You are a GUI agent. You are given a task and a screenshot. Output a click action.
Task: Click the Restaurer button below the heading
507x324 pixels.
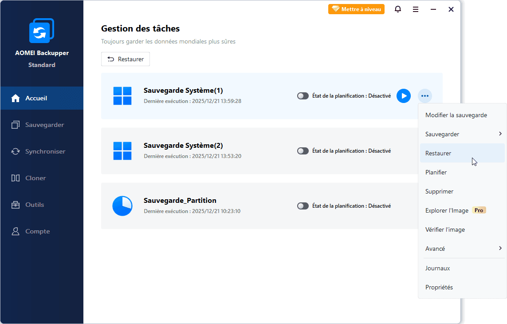click(126, 59)
